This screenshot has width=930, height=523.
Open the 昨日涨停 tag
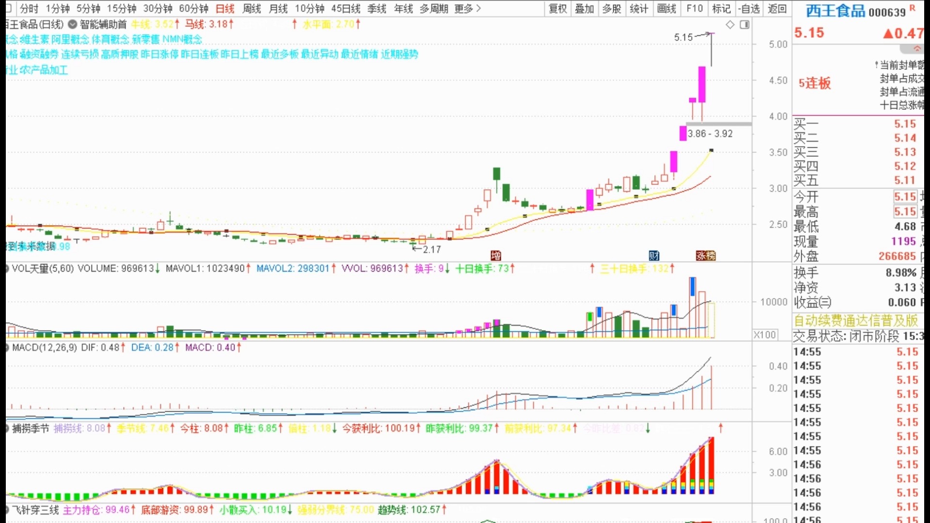[160, 54]
